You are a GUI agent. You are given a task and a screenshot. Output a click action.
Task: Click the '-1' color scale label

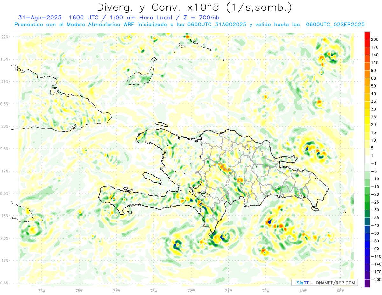click(374, 164)
